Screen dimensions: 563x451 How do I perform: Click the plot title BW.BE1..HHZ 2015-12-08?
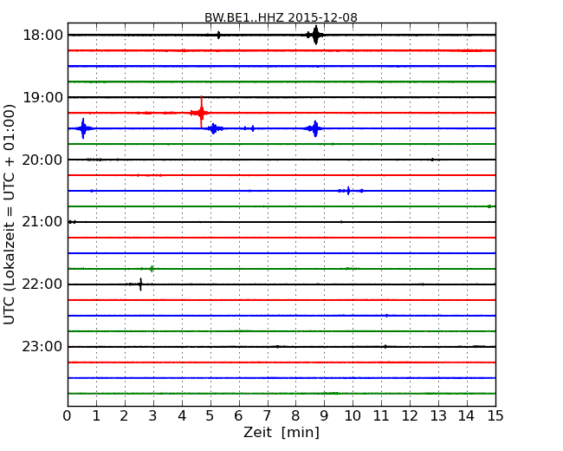coord(281,17)
